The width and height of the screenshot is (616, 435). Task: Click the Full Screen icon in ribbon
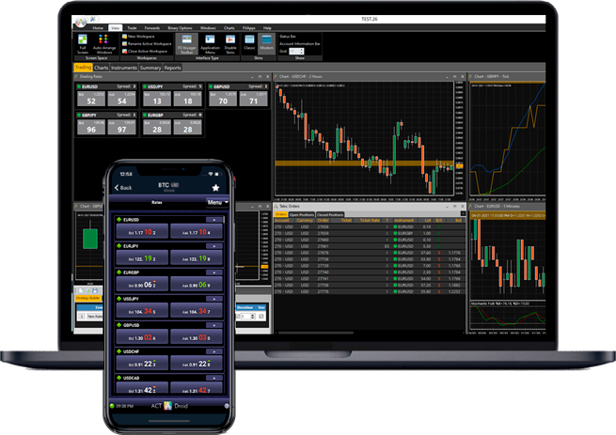pos(84,43)
